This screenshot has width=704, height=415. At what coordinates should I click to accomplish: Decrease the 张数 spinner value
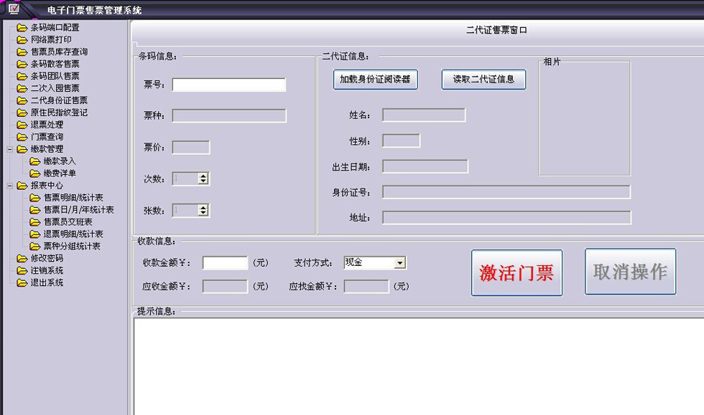click(204, 214)
